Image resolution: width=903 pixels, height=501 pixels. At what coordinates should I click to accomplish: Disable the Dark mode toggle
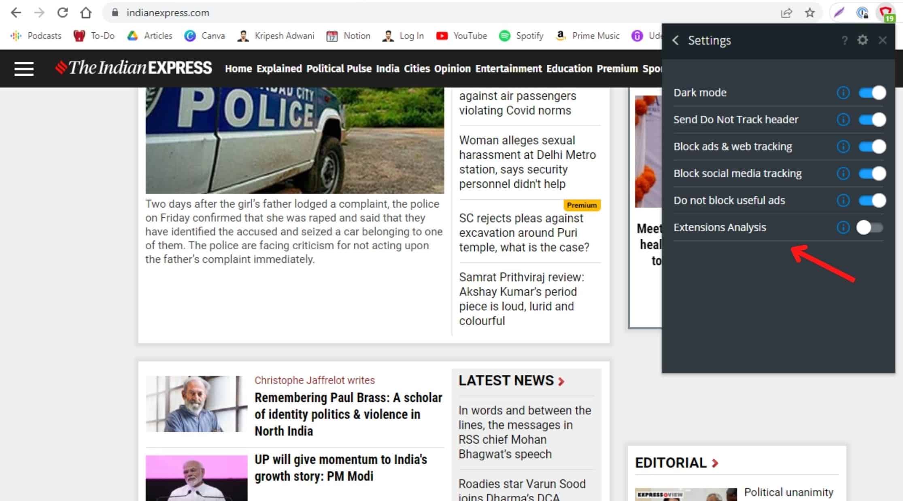point(872,93)
